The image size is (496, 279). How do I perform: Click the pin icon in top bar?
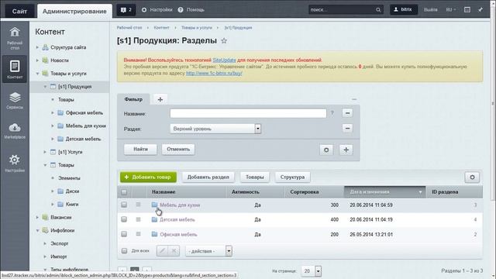(x=480, y=10)
